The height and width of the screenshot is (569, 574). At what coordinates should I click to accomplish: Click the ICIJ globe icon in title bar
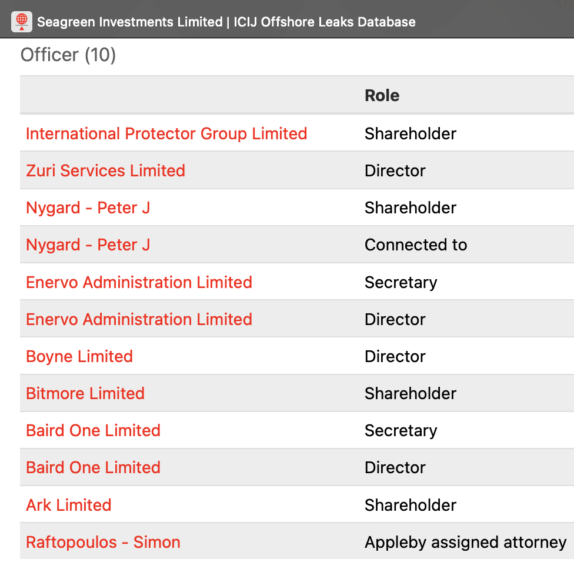coord(22,22)
